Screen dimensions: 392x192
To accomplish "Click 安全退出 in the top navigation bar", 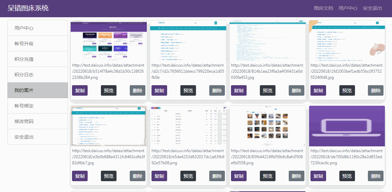I will pyautogui.click(x=372, y=8).
